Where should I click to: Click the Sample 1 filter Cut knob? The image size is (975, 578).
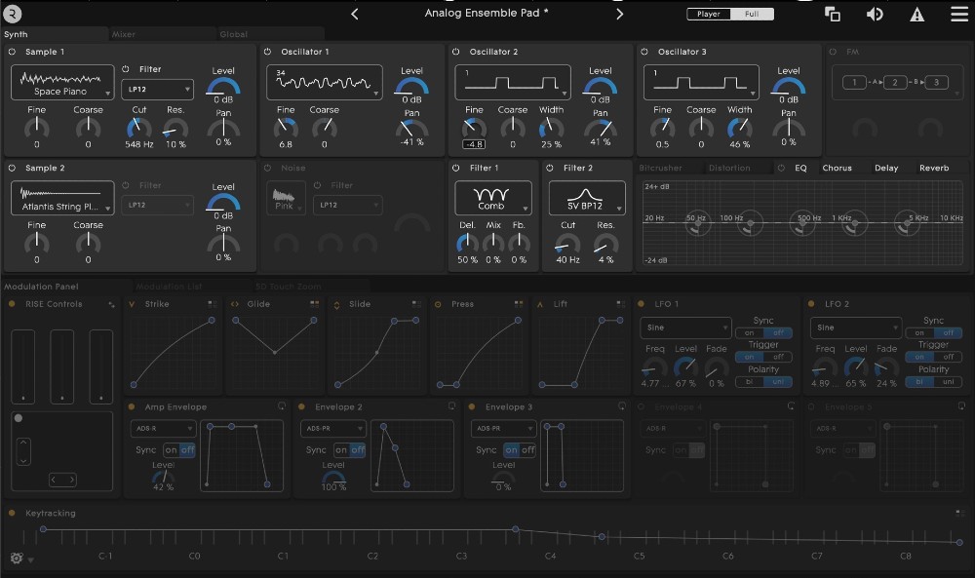pyautogui.click(x=139, y=127)
